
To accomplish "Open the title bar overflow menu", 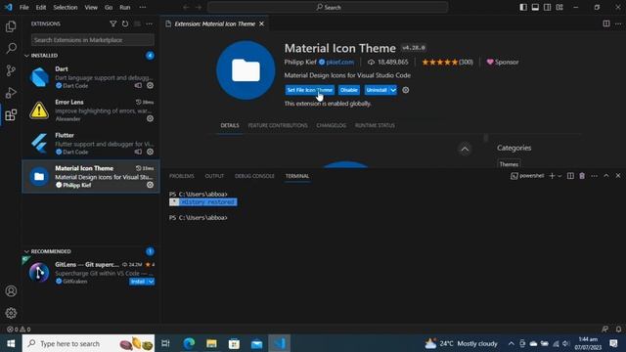I will pos(143,7).
